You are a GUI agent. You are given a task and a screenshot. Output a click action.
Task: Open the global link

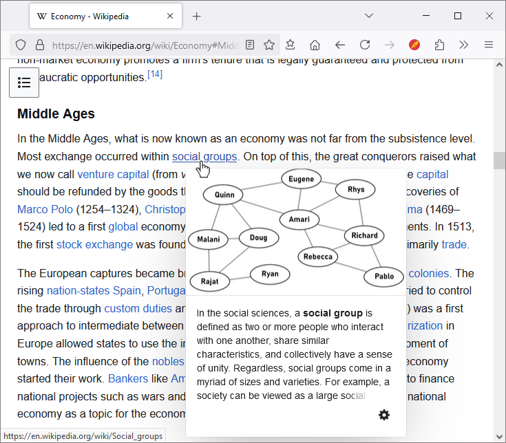(x=123, y=227)
